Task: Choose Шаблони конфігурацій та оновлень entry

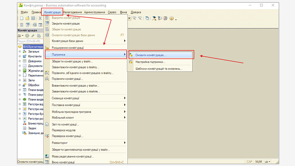Action: [158, 69]
